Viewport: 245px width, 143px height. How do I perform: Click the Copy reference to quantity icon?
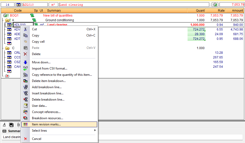[25, 75]
